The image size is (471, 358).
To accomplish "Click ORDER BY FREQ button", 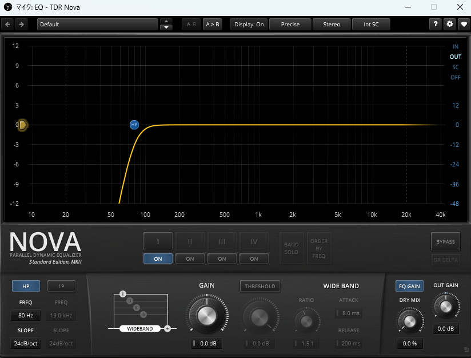I will click(x=319, y=248).
